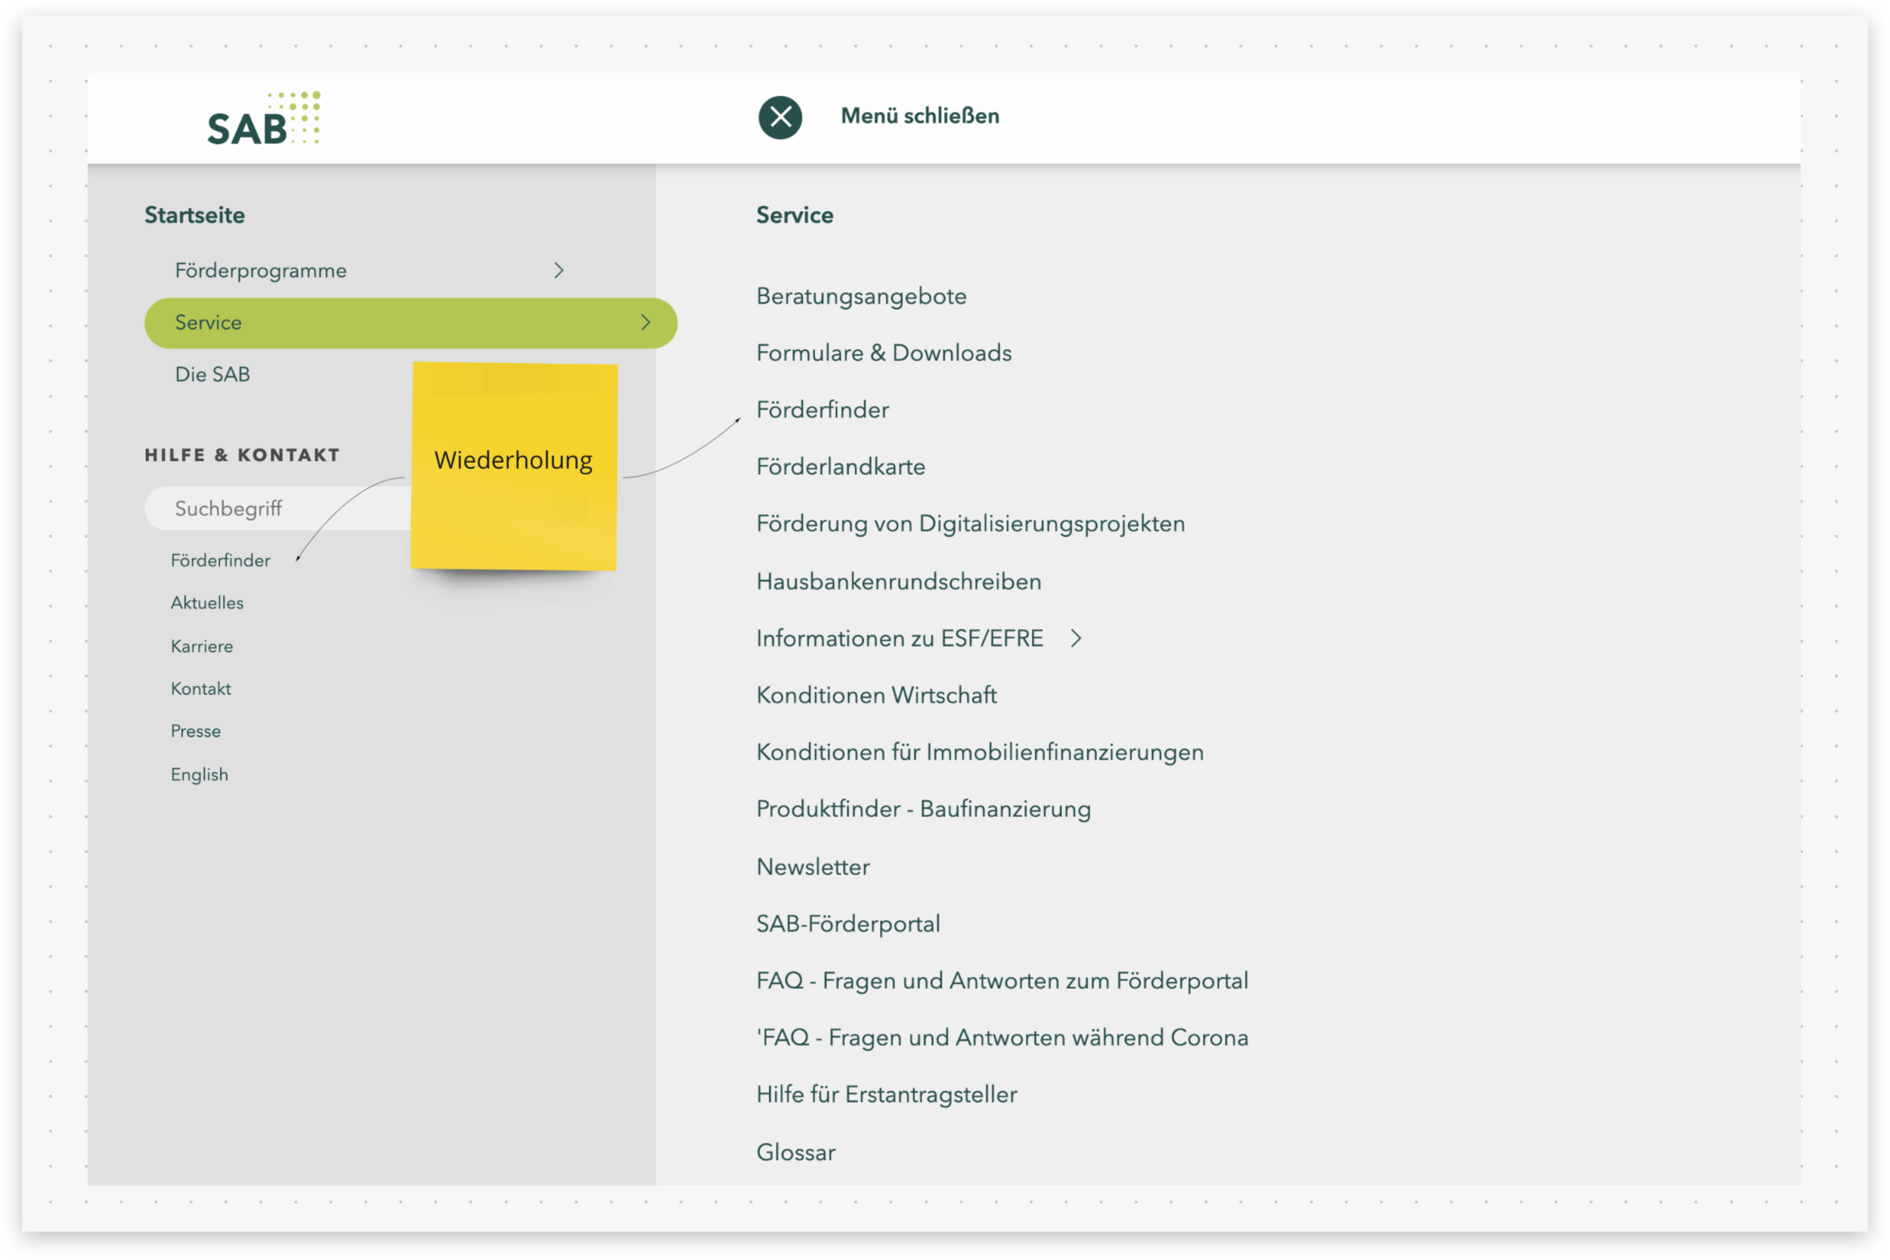
Task: Expand Informationen zu ESF/EFRE chevron
Action: (1077, 638)
